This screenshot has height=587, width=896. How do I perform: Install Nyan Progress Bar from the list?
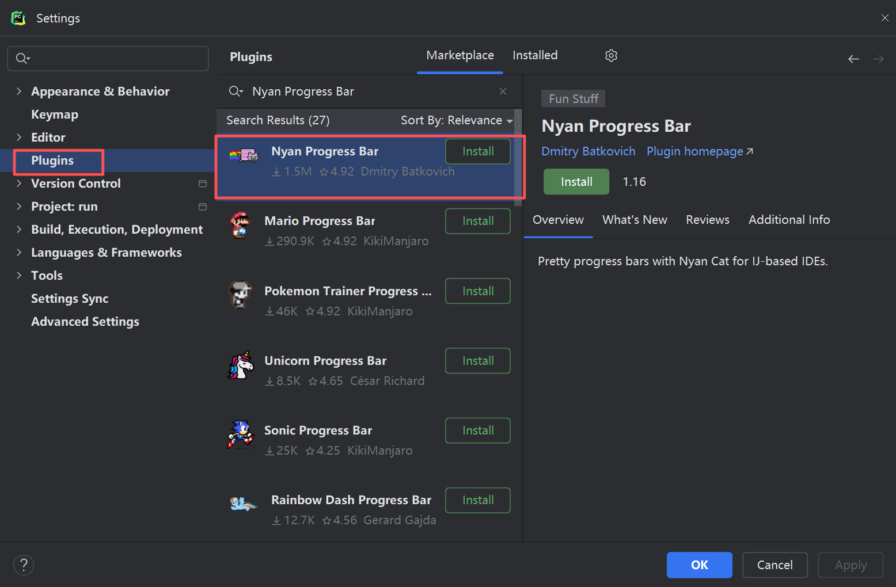click(x=478, y=151)
